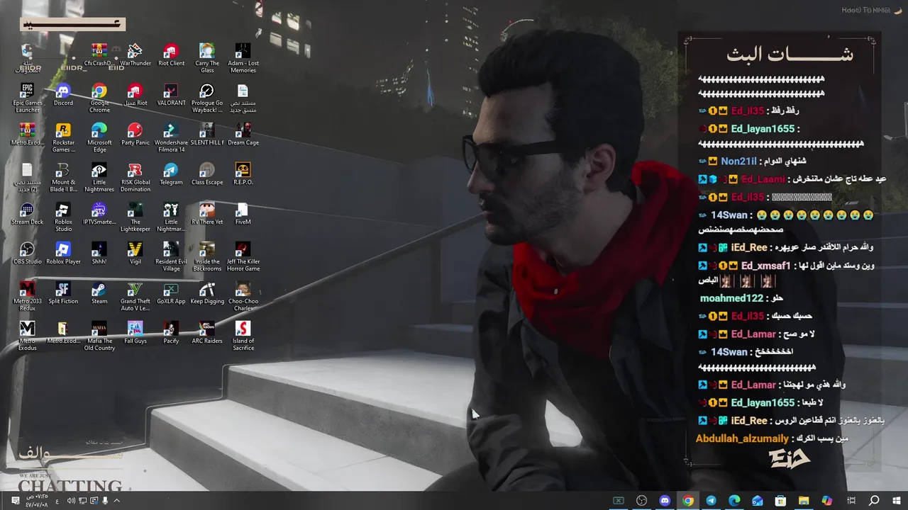Image resolution: width=908 pixels, height=510 pixels.
Task: Select the SILENT HILL f desktop icon
Action: tap(207, 135)
